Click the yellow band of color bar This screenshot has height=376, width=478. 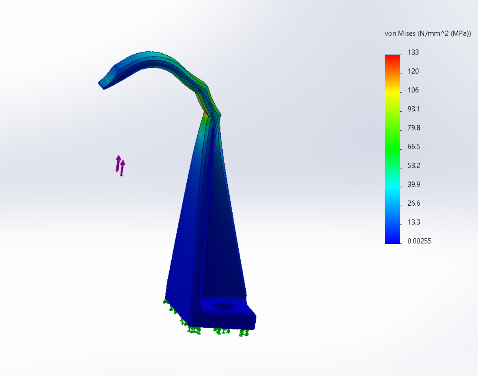[393, 92]
